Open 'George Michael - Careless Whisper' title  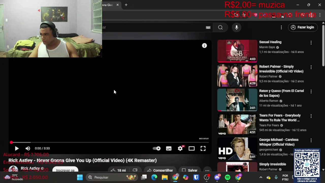click(279, 142)
